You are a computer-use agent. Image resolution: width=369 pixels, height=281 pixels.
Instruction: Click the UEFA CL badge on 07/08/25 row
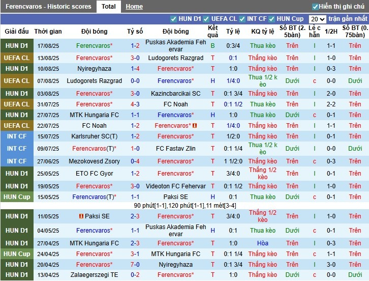17,81
